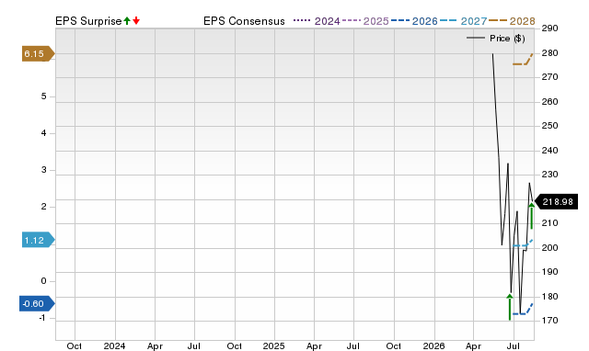Click the 200 price axis label
The image size is (589, 351).
click(x=550, y=248)
